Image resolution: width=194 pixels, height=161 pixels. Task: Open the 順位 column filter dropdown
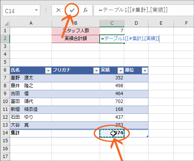coord(145,71)
